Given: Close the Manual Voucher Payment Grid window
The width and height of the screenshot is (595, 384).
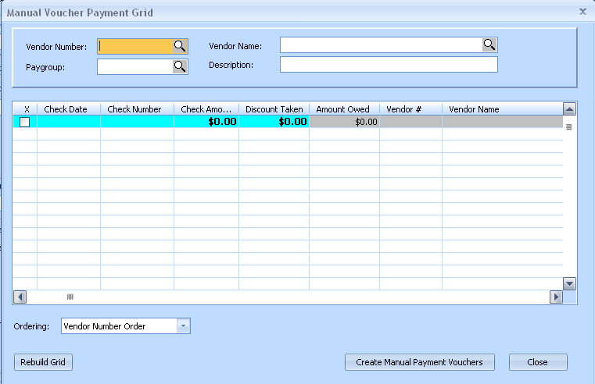Looking at the screenshot, I should point(582,12).
